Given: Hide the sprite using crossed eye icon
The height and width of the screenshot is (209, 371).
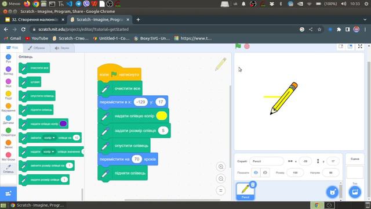Looking at the screenshot, I should [265, 172].
